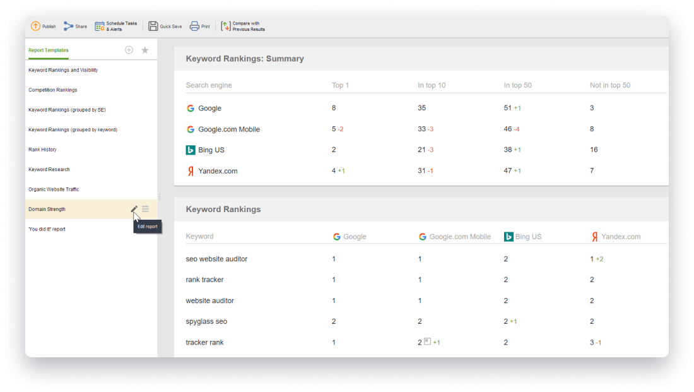The width and height of the screenshot is (694, 392).
Task: Select the 'You did it!' report
Action: pyautogui.click(x=47, y=229)
